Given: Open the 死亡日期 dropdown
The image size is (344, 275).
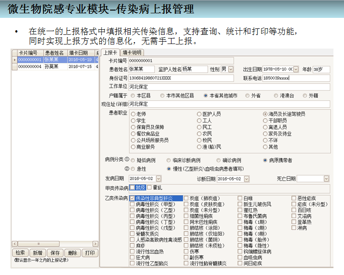Looking at the screenshot, I should coord(326,178).
